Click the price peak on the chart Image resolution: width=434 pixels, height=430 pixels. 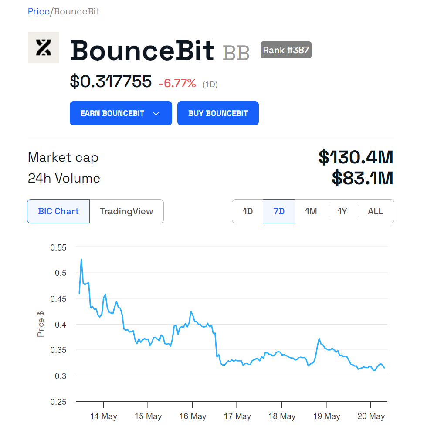point(81,260)
